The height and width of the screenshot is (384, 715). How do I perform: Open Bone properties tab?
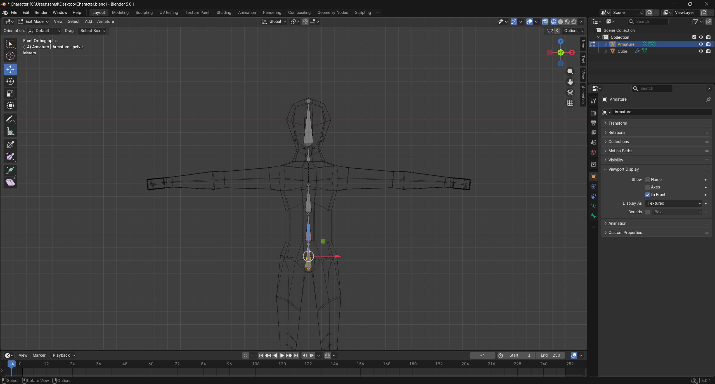[593, 216]
